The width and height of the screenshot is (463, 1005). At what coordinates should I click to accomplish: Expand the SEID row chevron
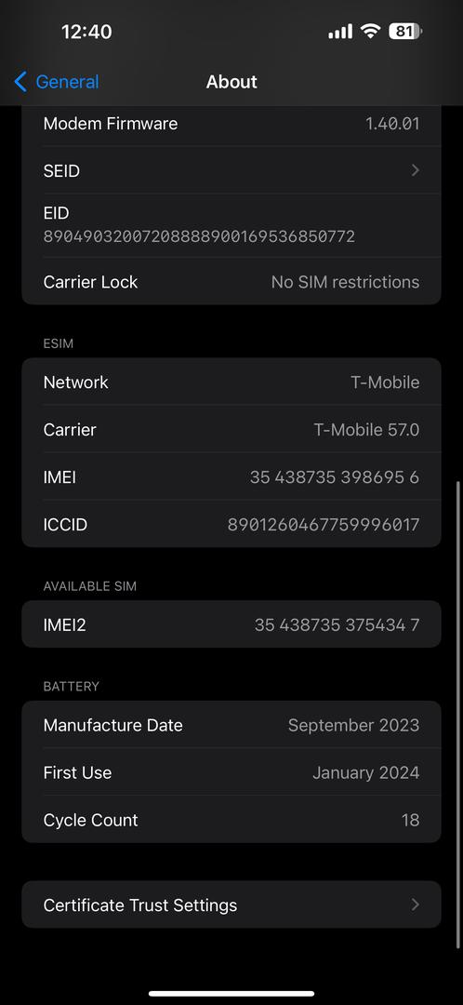(x=415, y=170)
